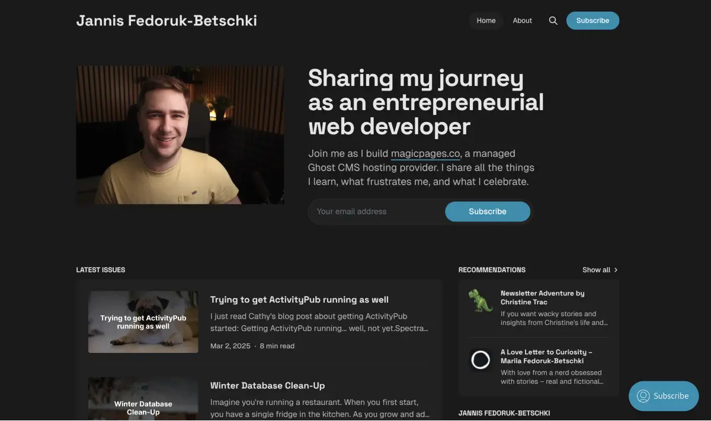Image resolution: width=711 pixels, height=421 pixels.
Task: Click the dinosaur icon for Newsletter Adventure
Action: (x=480, y=301)
